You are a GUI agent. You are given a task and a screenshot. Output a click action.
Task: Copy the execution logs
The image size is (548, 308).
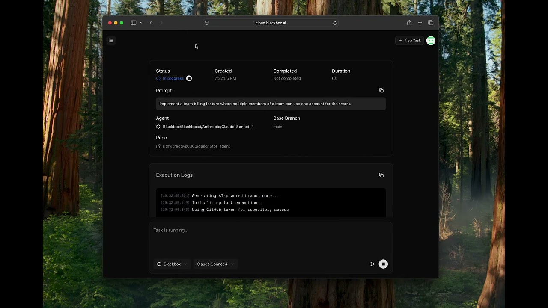click(381, 175)
